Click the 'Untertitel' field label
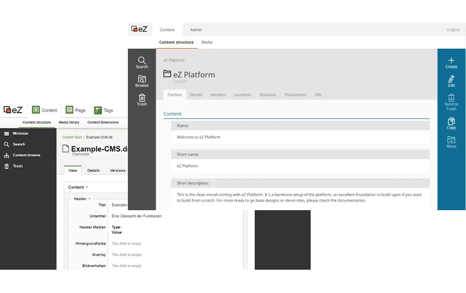This screenshot has height=293, width=466. coord(97,216)
